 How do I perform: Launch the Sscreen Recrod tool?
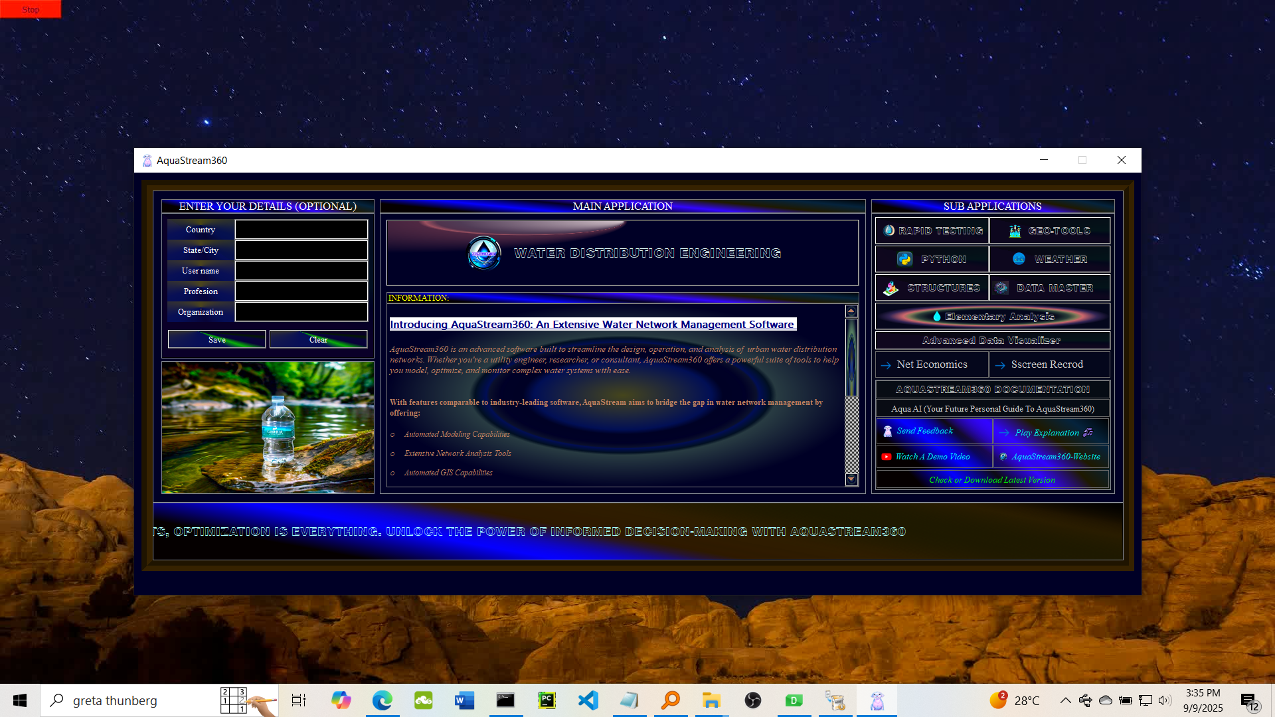1047,364
